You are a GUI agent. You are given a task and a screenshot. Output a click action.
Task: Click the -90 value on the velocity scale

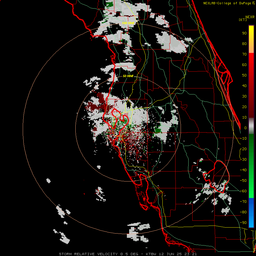(243, 223)
